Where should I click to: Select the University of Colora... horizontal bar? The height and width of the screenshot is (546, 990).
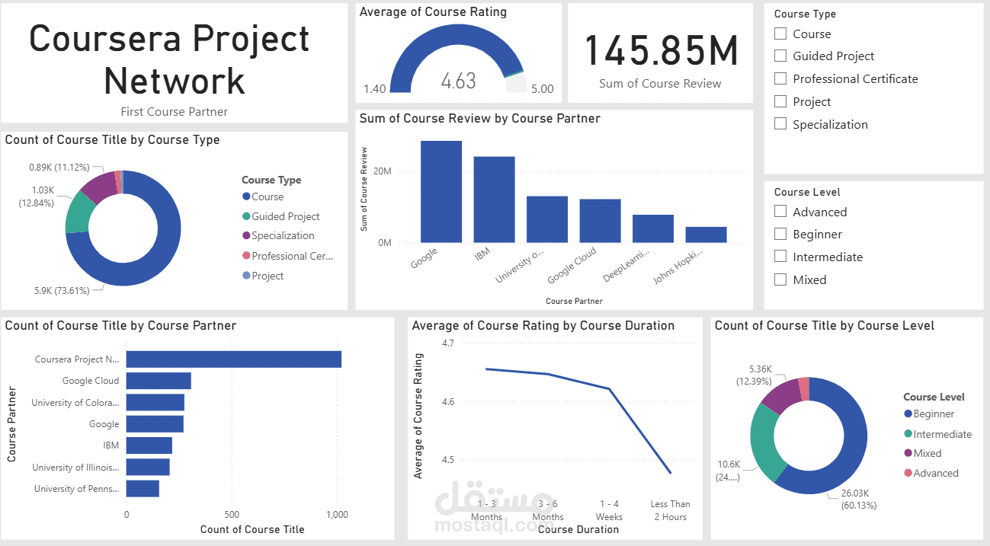coord(155,402)
